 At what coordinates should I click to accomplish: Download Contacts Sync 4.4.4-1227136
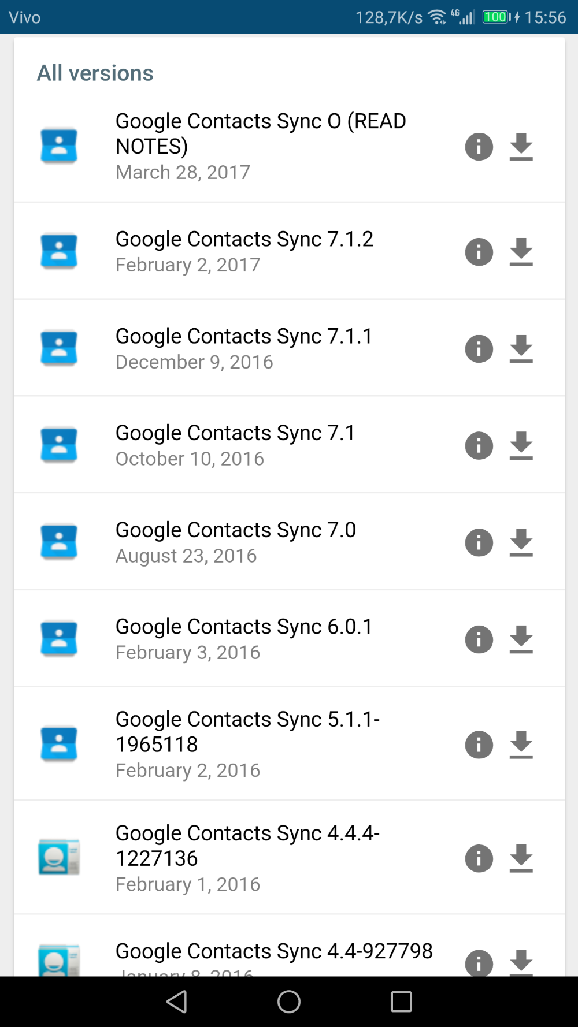521,858
